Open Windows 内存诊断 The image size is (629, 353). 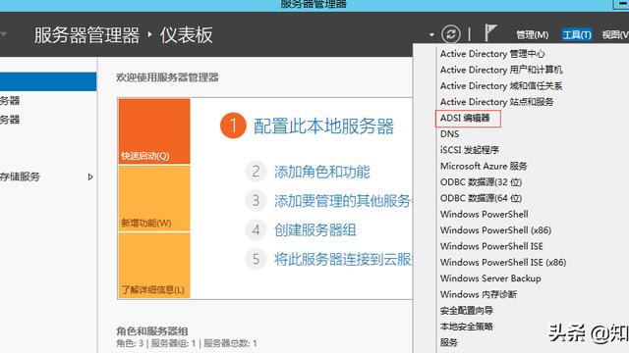[479, 294]
